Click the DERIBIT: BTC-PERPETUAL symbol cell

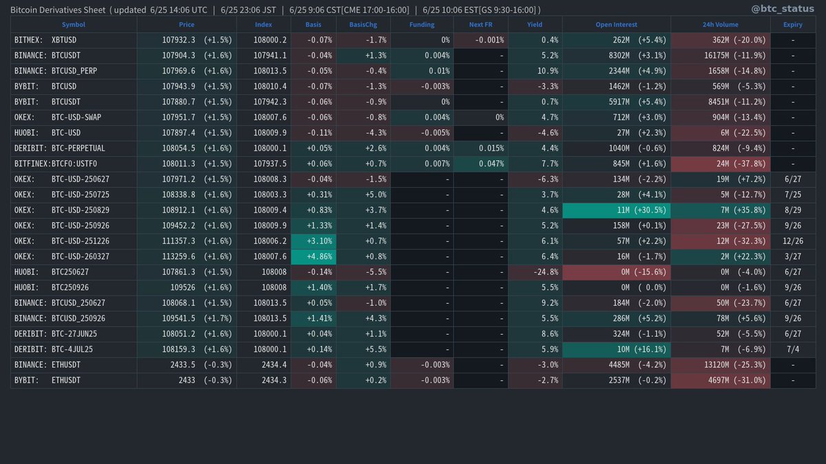[x=74, y=148]
